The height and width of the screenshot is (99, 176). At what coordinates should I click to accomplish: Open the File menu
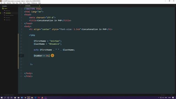[1, 3]
